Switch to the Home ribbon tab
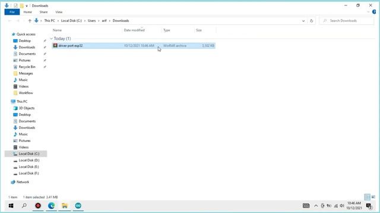The image size is (380, 213). pos(27,12)
